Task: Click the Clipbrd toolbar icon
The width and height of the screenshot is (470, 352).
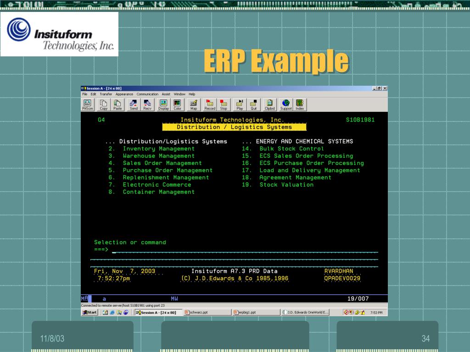Action: 270,105
